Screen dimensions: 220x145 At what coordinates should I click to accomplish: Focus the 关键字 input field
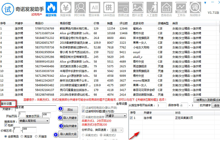(x=36, y=108)
